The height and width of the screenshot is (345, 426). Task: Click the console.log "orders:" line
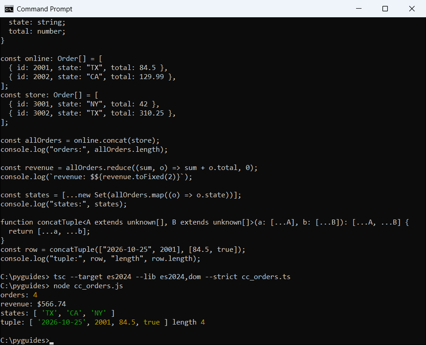click(84, 150)
